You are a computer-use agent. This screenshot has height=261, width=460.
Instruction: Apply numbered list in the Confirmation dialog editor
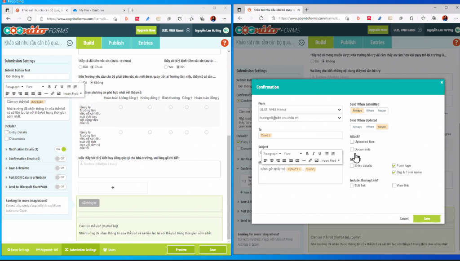(333, 154)
